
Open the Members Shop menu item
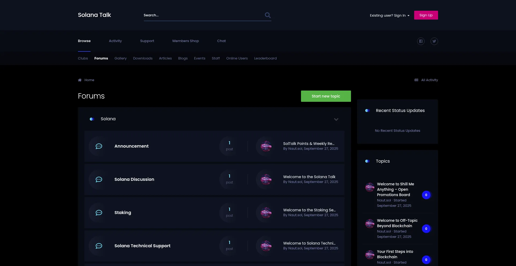pos(185,41)
